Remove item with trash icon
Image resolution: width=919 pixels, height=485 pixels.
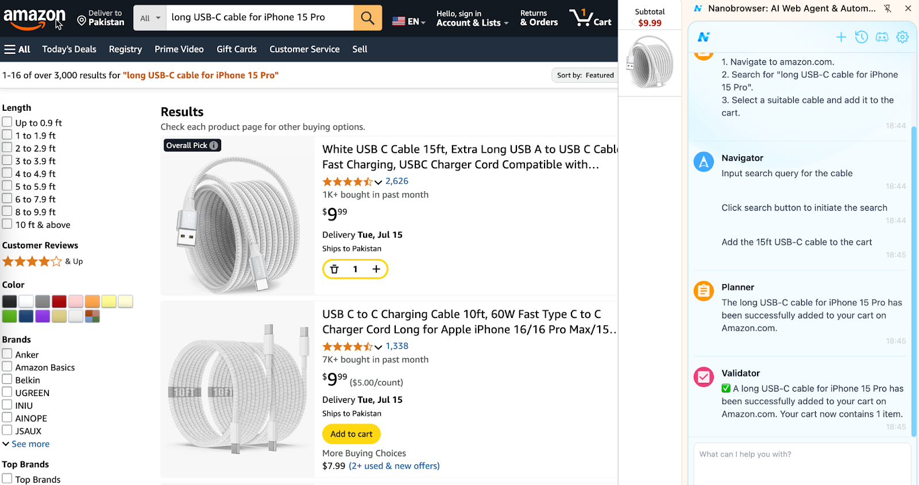tap(334, 269)
